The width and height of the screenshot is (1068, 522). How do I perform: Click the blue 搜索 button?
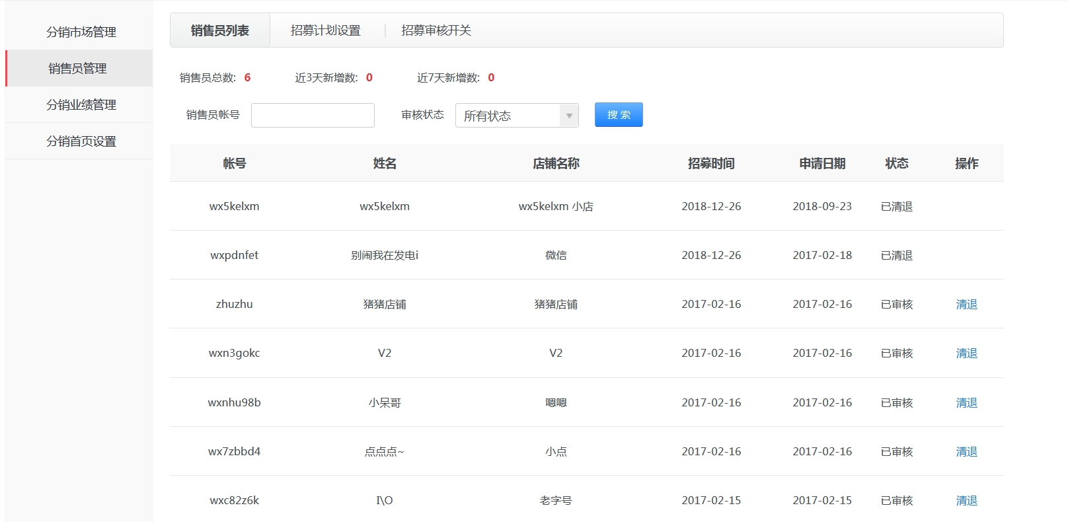[619, 114]
